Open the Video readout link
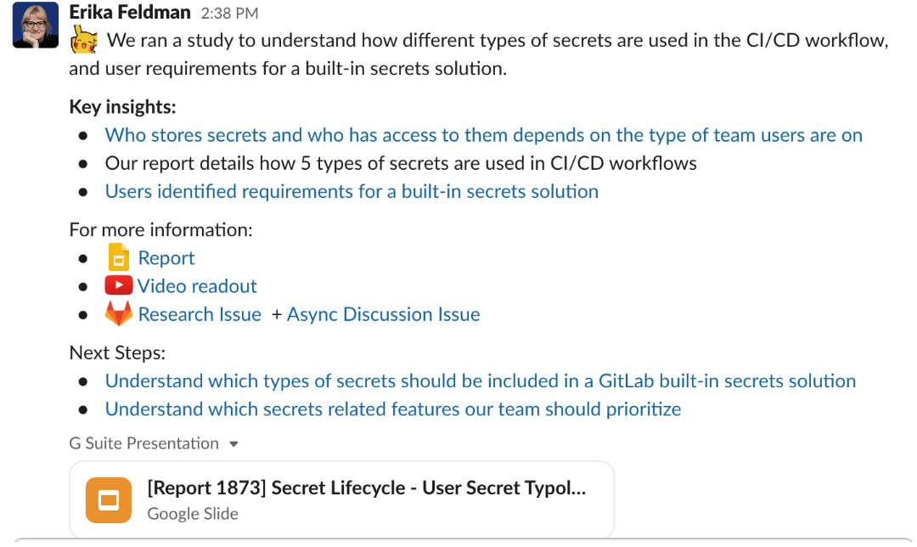Screen dimensions: 917x547 197,285
